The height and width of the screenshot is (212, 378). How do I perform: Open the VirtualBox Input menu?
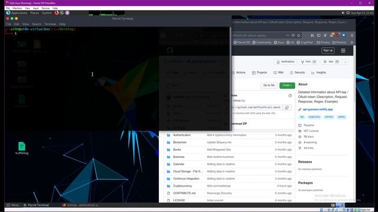click(35, 8)
